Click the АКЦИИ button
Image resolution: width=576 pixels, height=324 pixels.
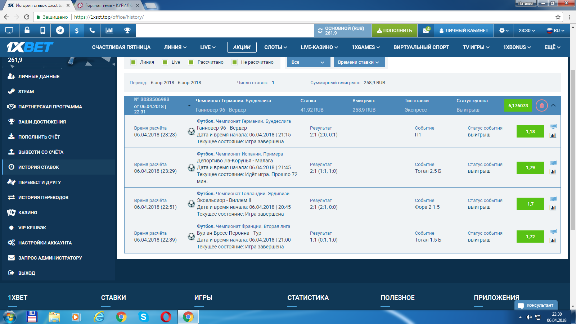(x=242, y=47)
